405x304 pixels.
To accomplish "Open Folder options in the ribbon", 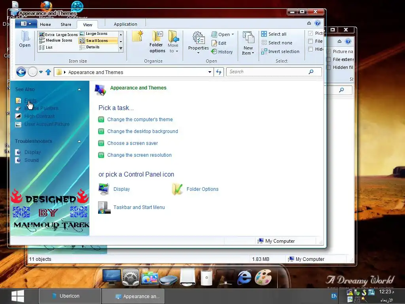I will tap(157, 42).
